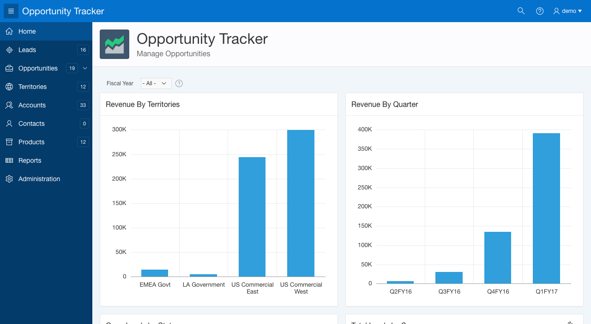Select Reports in the sidebar

[30, 160]
